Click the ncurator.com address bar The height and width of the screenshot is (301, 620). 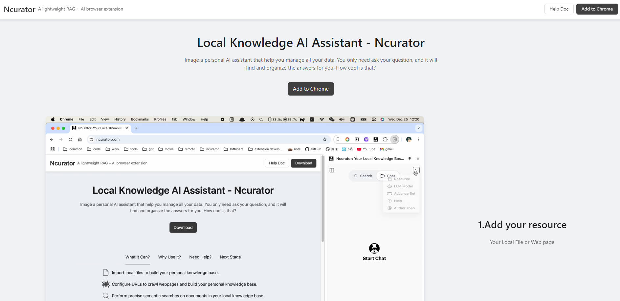point(108,139)
